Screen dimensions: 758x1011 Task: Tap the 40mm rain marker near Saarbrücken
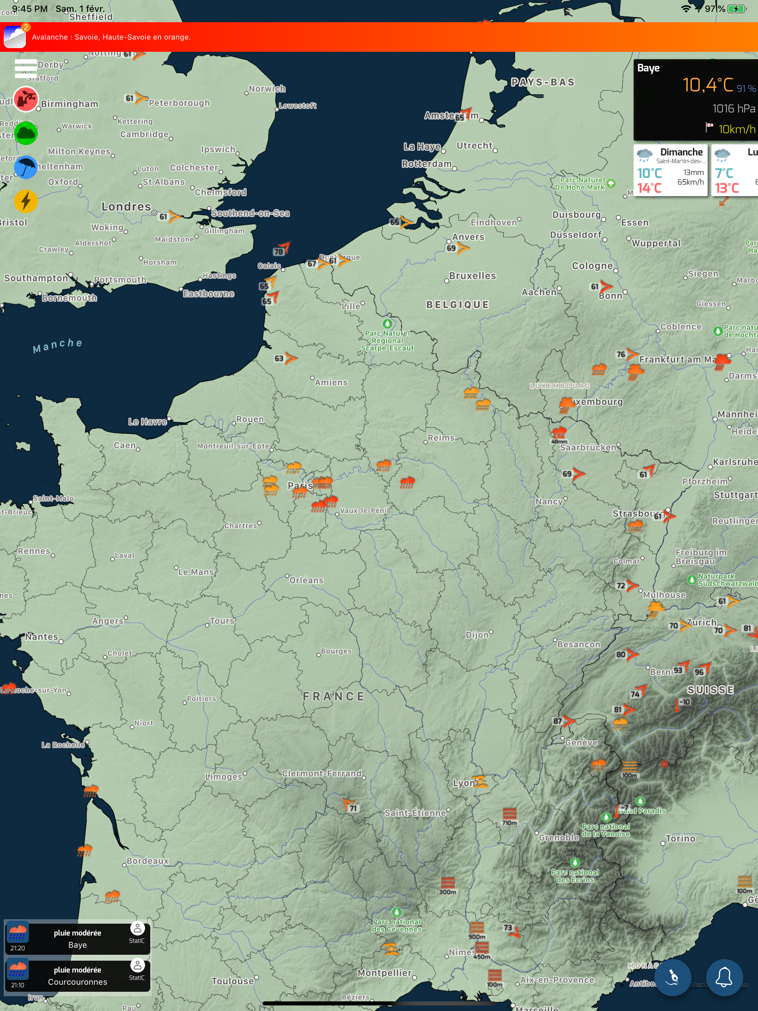[559, 434]
